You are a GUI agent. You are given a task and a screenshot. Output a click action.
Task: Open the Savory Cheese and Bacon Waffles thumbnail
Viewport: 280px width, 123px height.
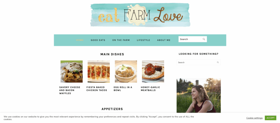click(72, 71)
